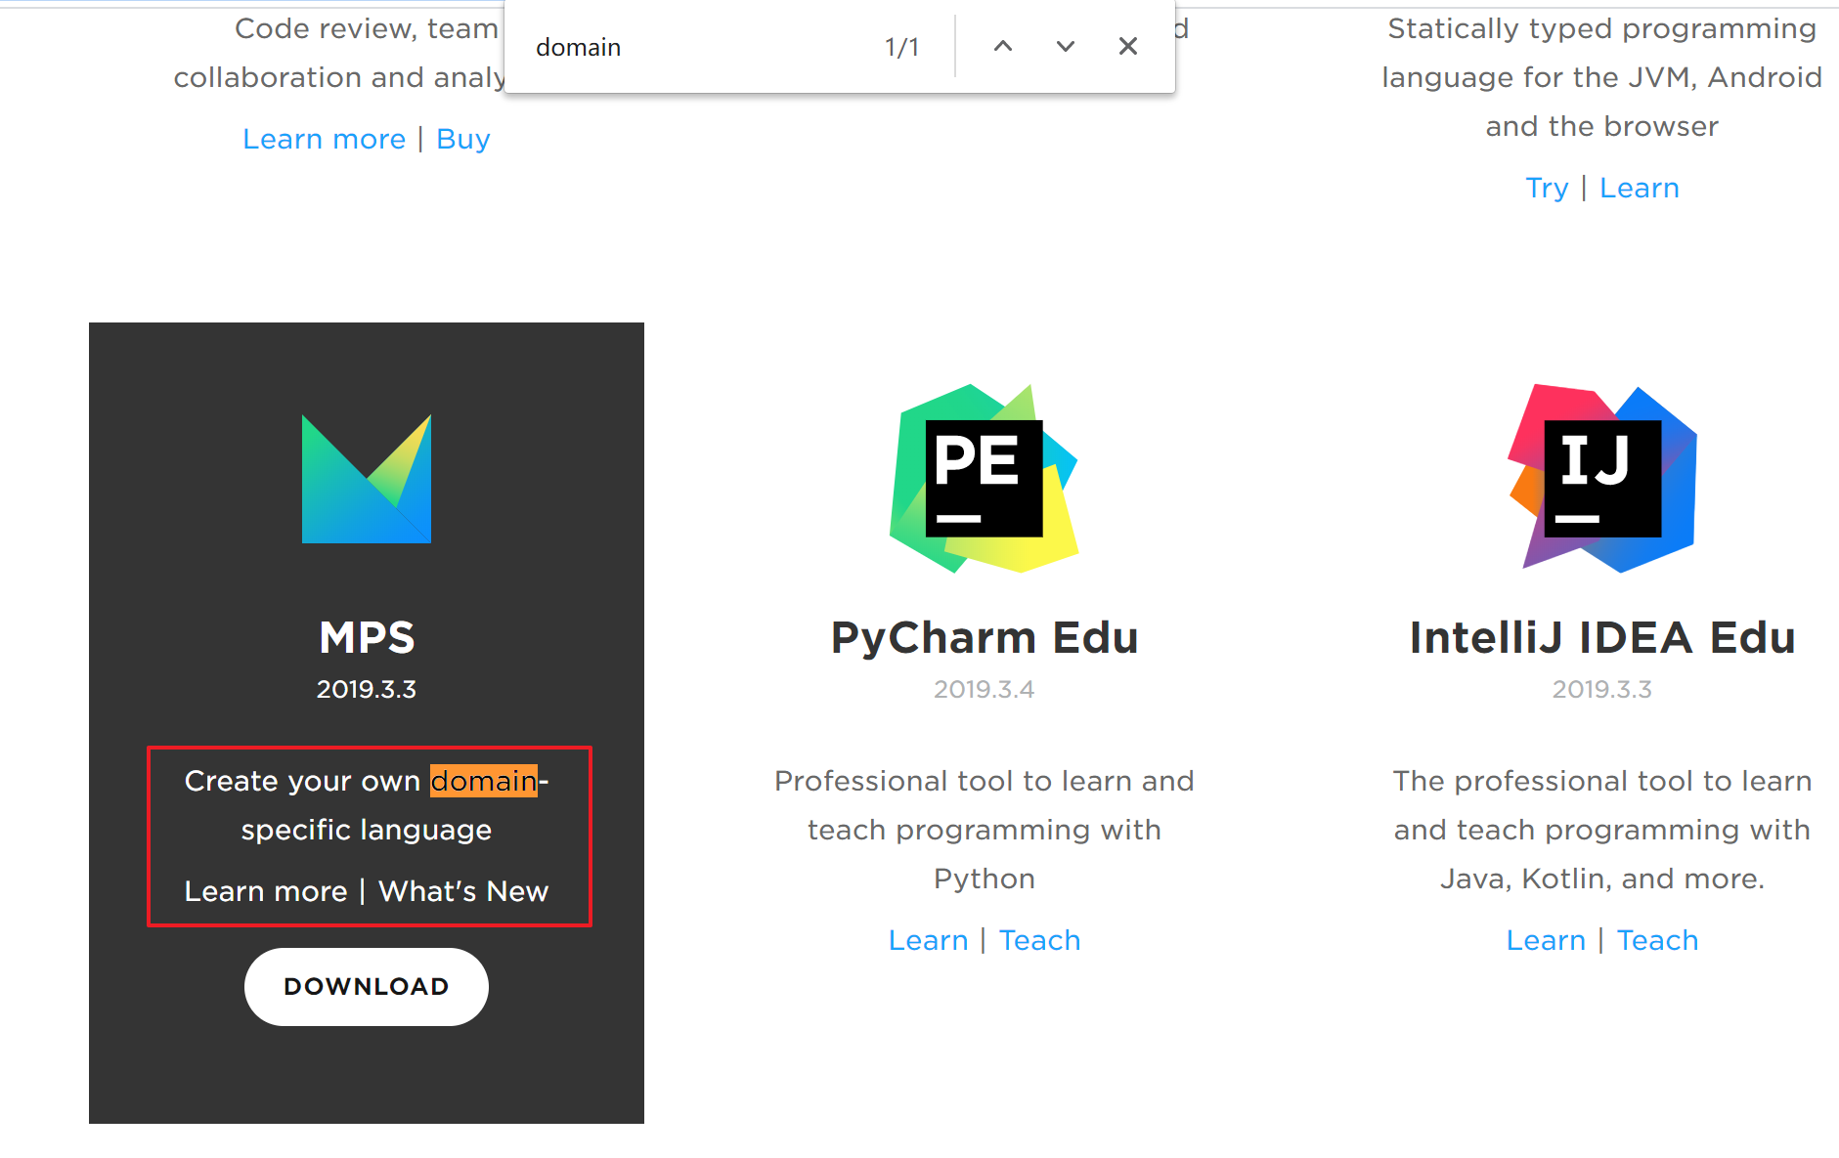This screenshot has width=1839, height=1158.
Task: Click the MPS heading
Action: pos(367,637)
